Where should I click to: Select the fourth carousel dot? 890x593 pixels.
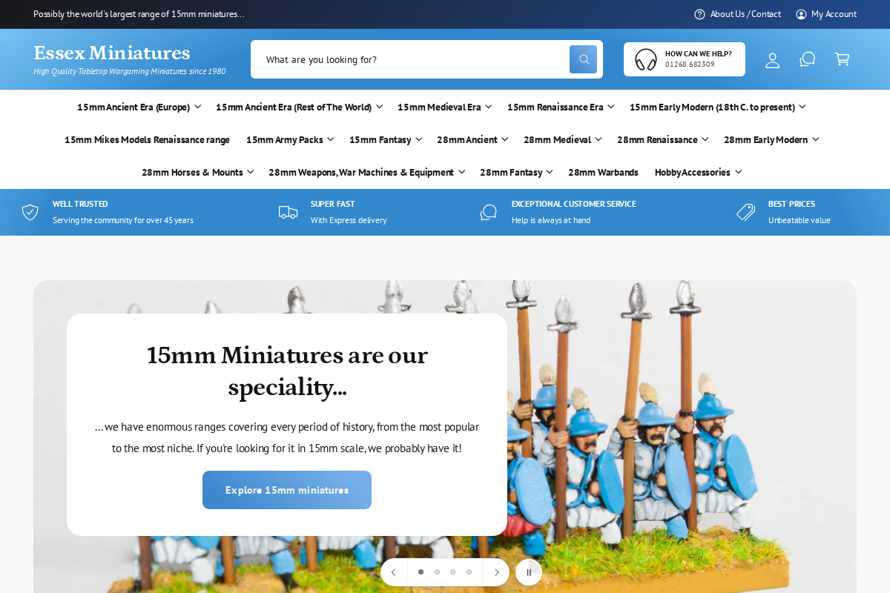(x=469, y=572)
